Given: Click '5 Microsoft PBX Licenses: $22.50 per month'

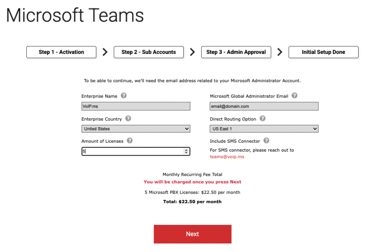Looking at the screenshot, I should tap(192, 192).
